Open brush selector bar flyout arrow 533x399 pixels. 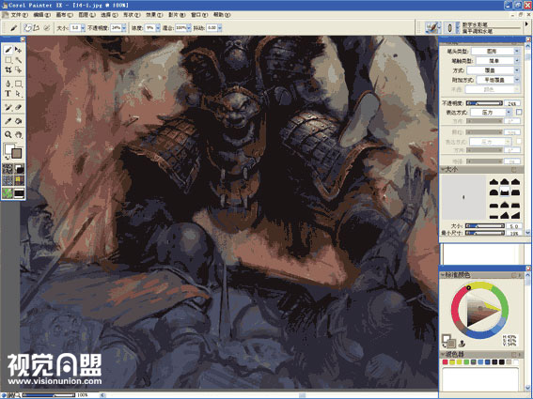point(526,24)
